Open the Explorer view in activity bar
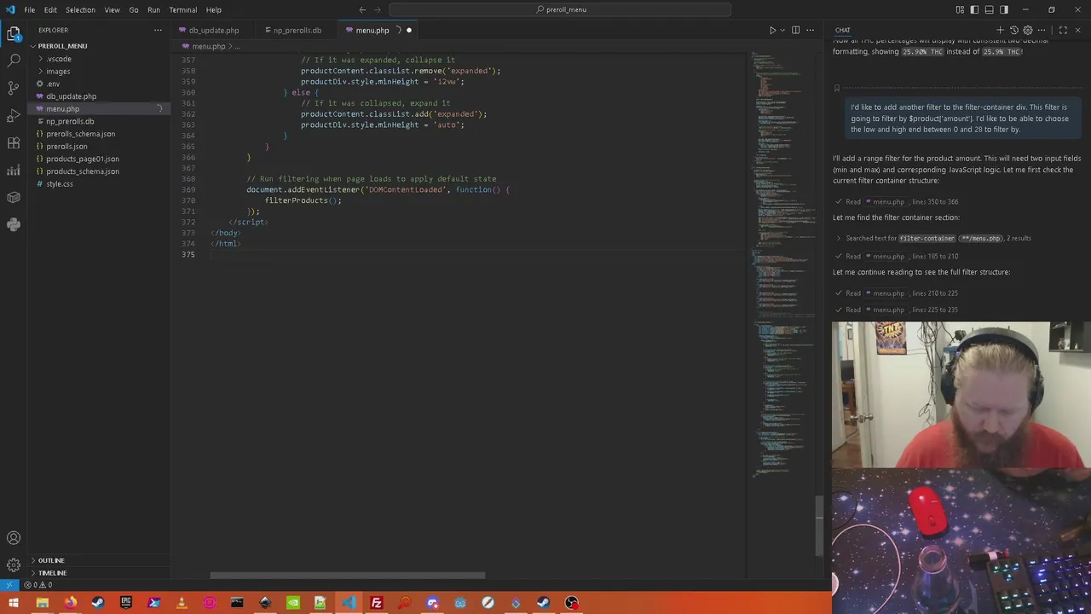 [x=14, y=33]
